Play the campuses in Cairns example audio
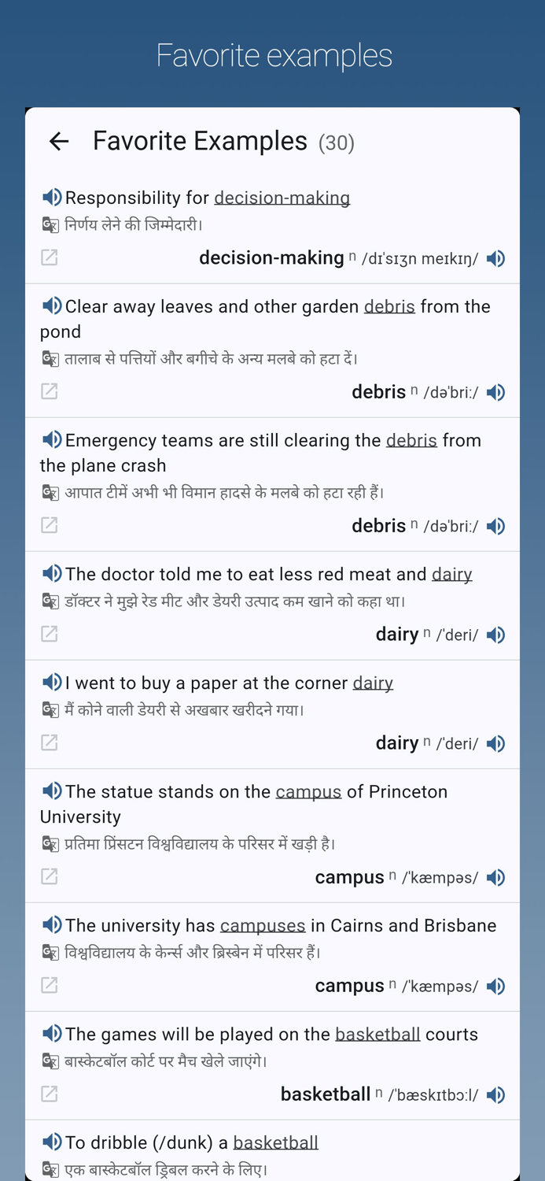Viewport: 545px width, 1181px height. click(52, 925)
